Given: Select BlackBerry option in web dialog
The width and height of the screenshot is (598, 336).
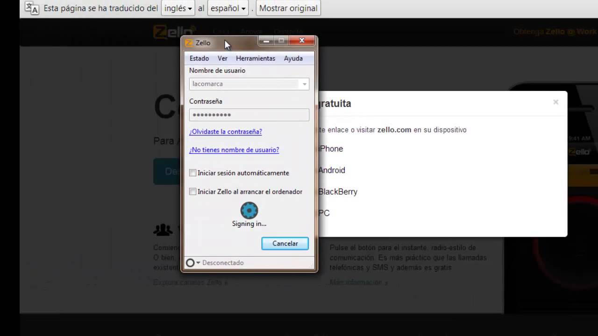Looking at the screenshot, I should click(x=338, y=192).
